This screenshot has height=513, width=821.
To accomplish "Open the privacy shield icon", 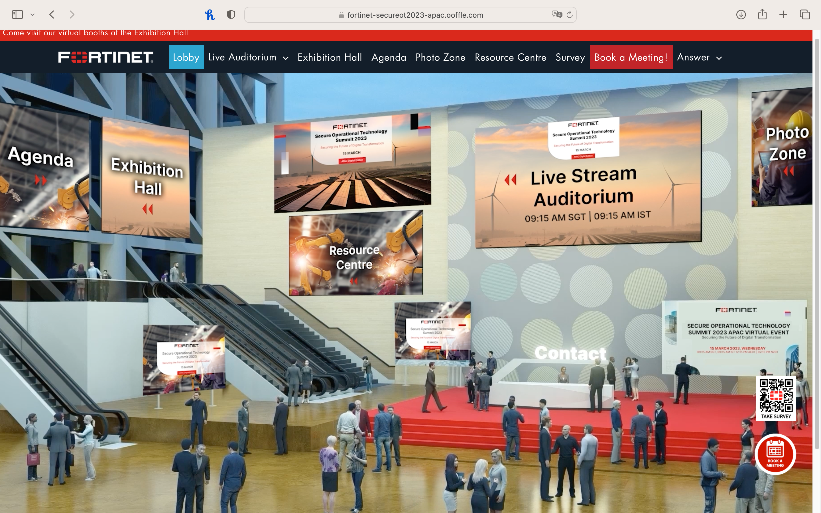I will (231, 15).
